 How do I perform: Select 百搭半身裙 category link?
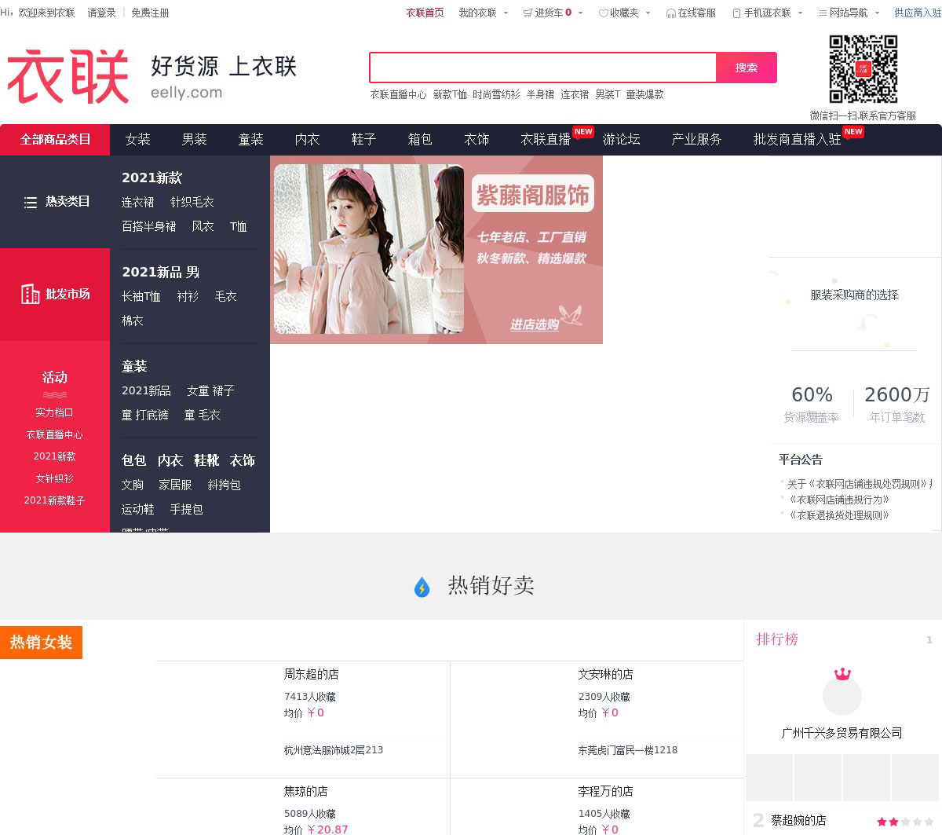(148, 227)
